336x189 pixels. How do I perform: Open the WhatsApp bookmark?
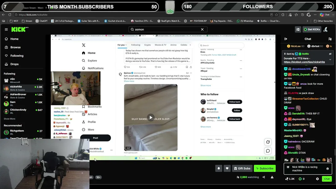pyautogui.click(x=245, y=21)
